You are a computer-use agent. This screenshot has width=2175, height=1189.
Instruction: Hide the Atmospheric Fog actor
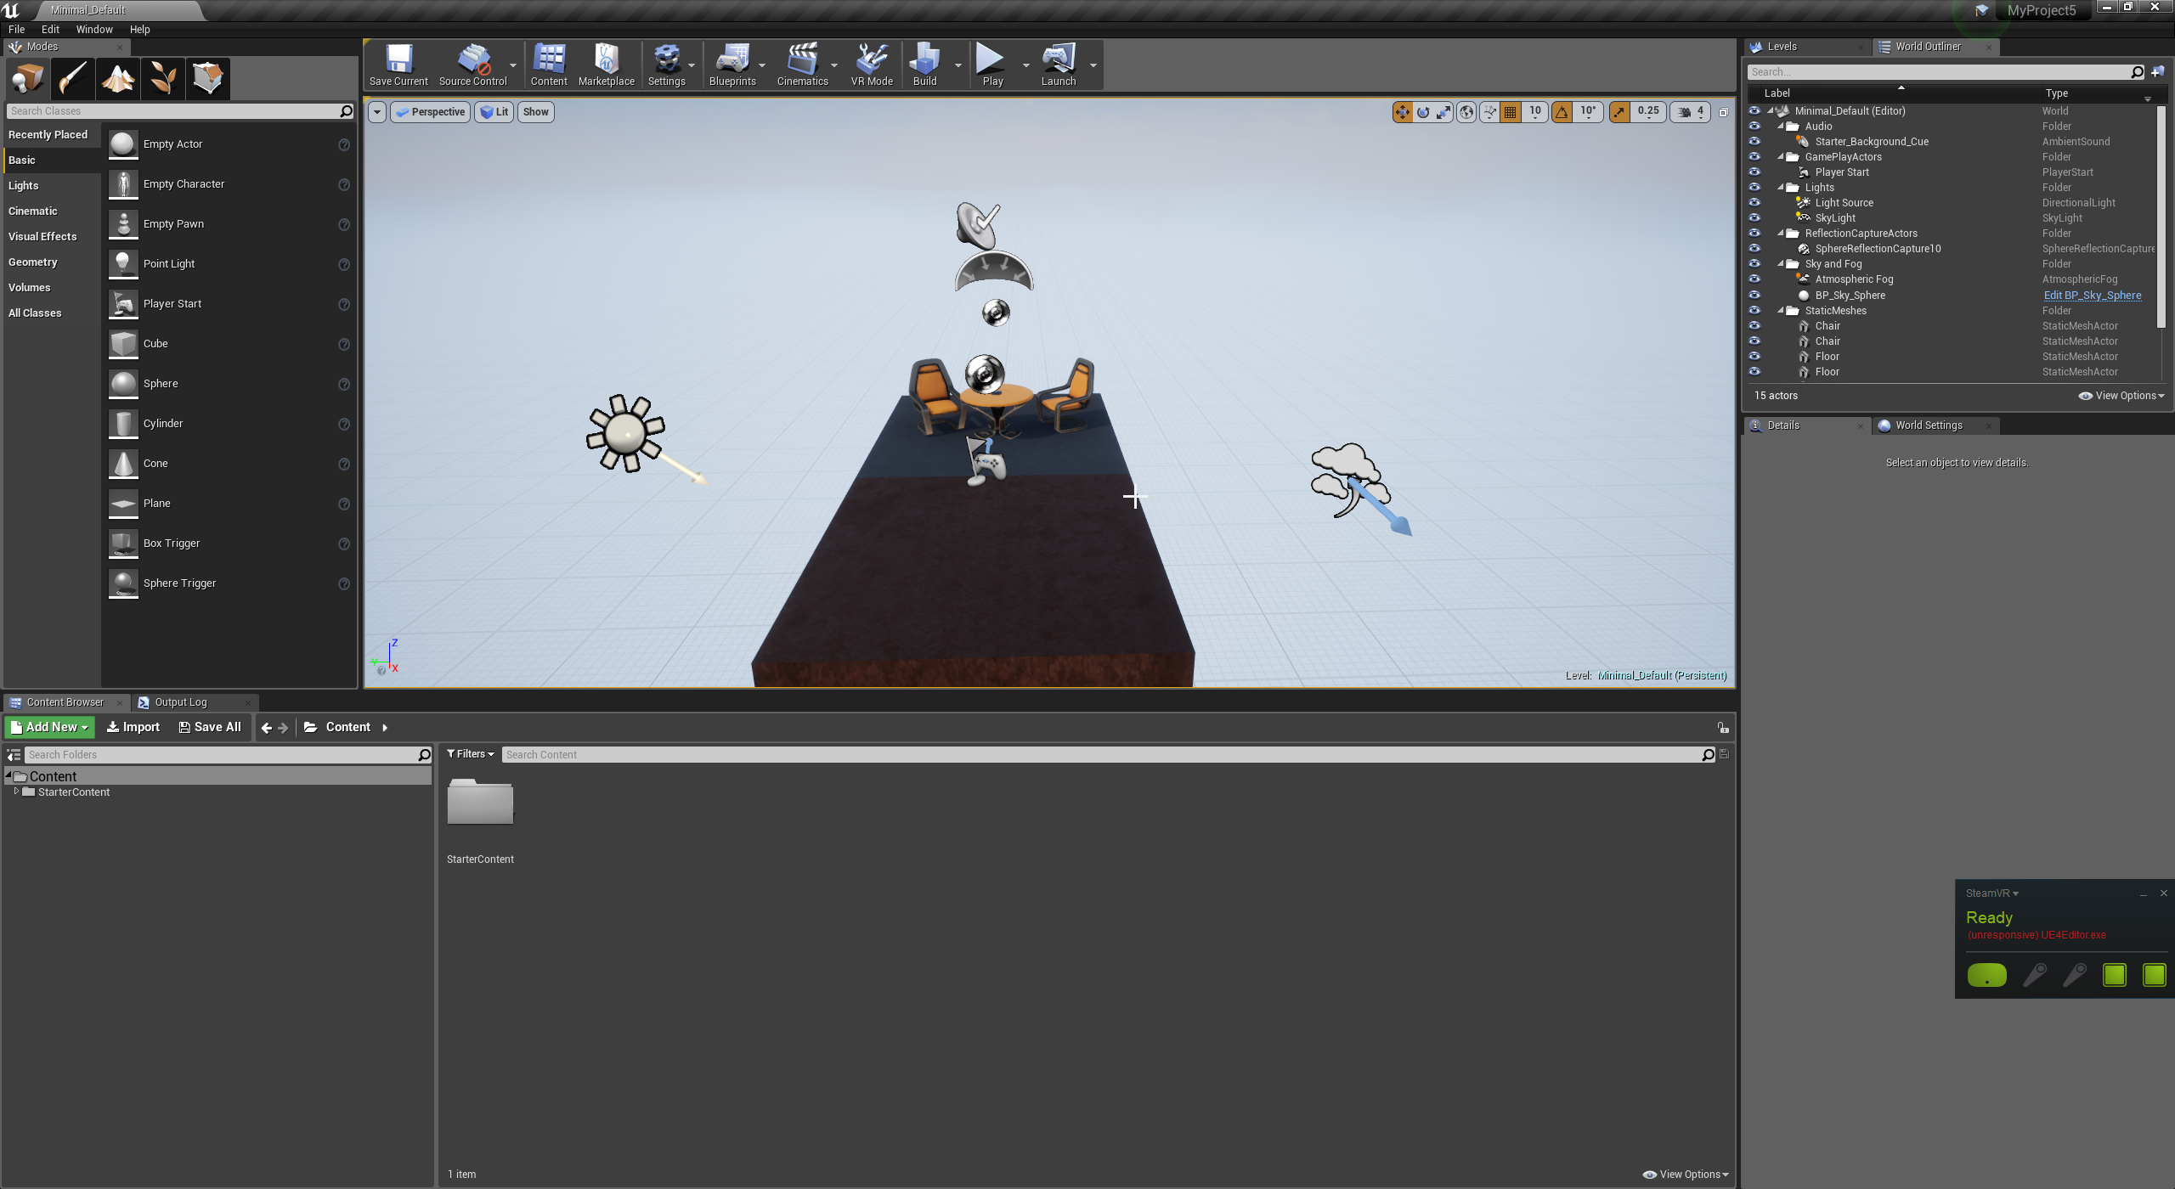1754,279
